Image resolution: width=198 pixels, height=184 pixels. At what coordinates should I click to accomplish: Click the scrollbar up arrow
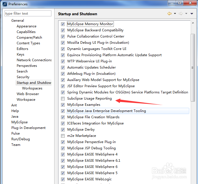(193, 23)
